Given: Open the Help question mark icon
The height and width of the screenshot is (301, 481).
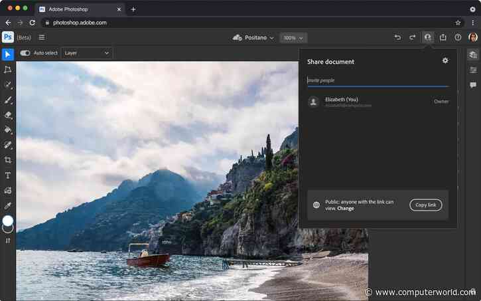Looking at the screenshot, I should click(x=458, y=37).
